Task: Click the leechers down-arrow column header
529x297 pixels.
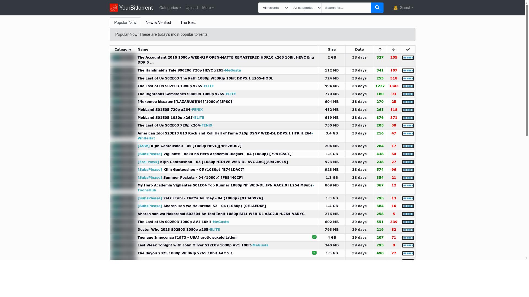Action: (393, 49)
